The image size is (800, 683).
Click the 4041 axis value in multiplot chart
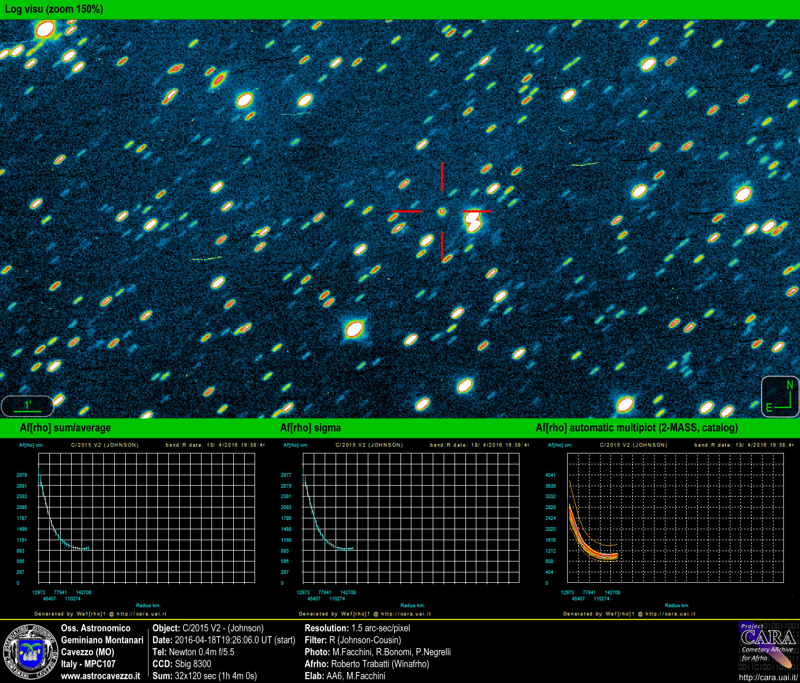tap(551, 475)
